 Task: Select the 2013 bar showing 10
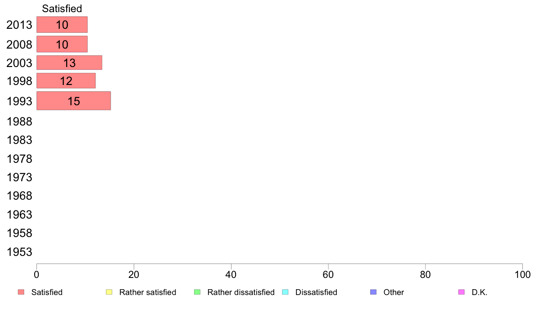pyautogui.click(x=62, y=25)
